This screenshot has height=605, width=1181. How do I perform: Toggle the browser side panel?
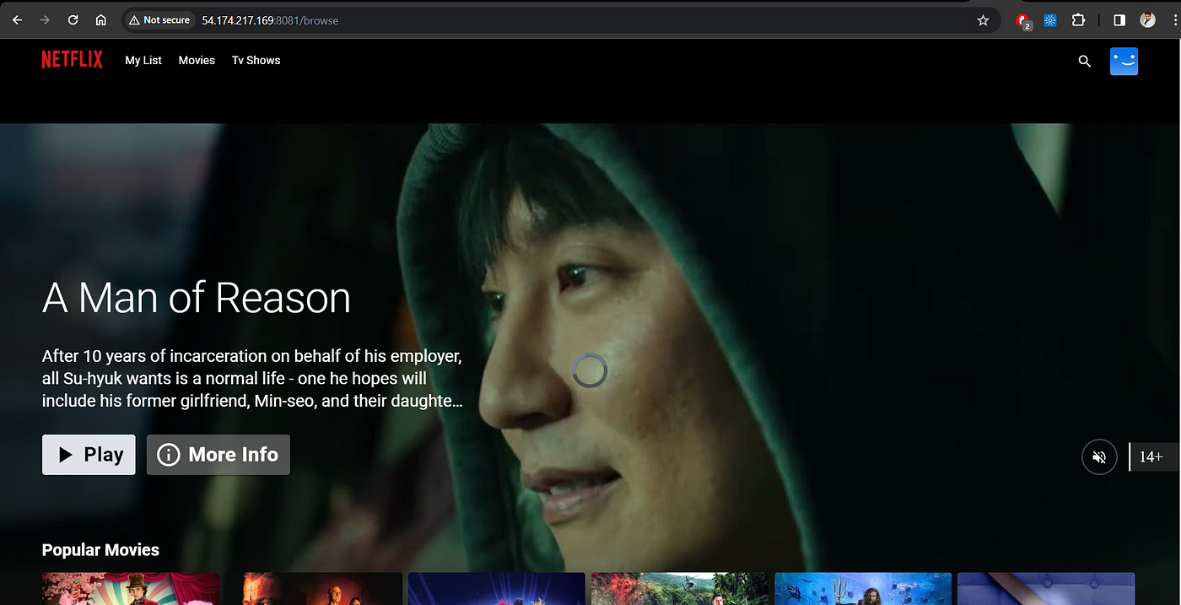pyautogui.click(x=1119, y=20)
